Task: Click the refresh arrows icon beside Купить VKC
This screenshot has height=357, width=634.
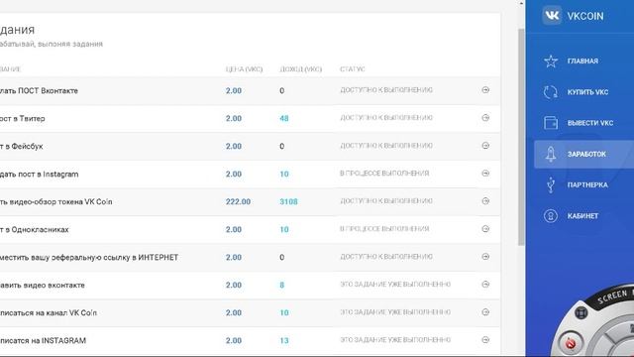Action: pos(551,92)
